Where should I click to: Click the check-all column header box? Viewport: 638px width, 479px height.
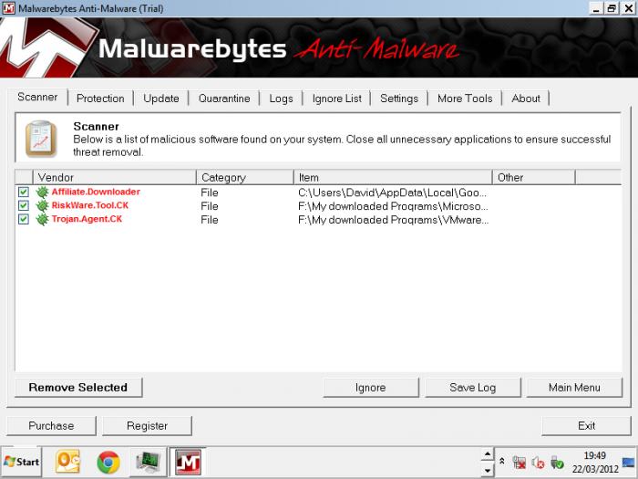click(x=24, y=178)
